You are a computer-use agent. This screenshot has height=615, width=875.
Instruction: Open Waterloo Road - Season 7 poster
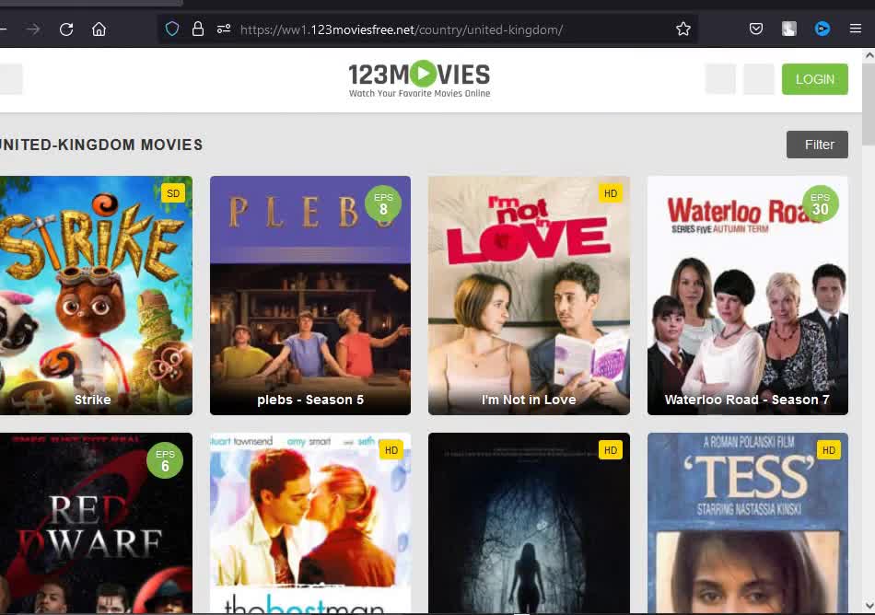(748, 296)
